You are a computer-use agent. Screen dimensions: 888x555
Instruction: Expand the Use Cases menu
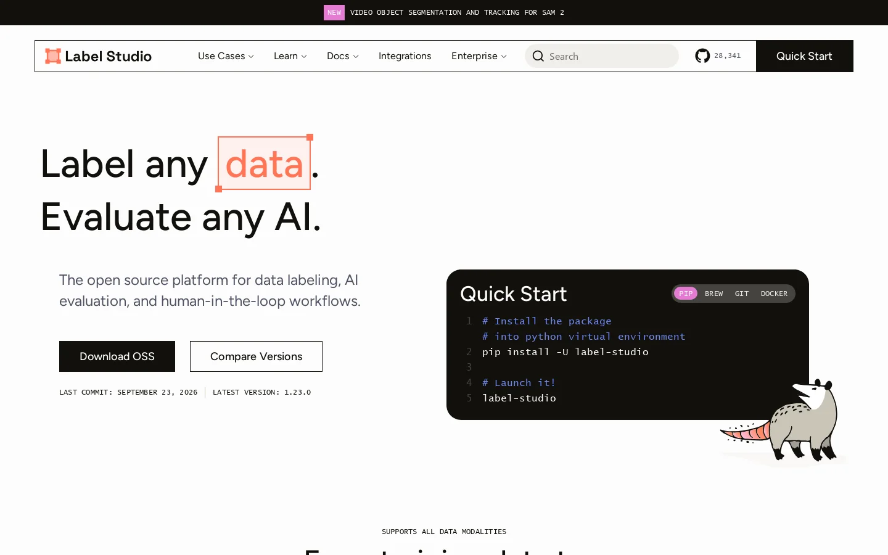pyautogui.click(x=226, y=56)
